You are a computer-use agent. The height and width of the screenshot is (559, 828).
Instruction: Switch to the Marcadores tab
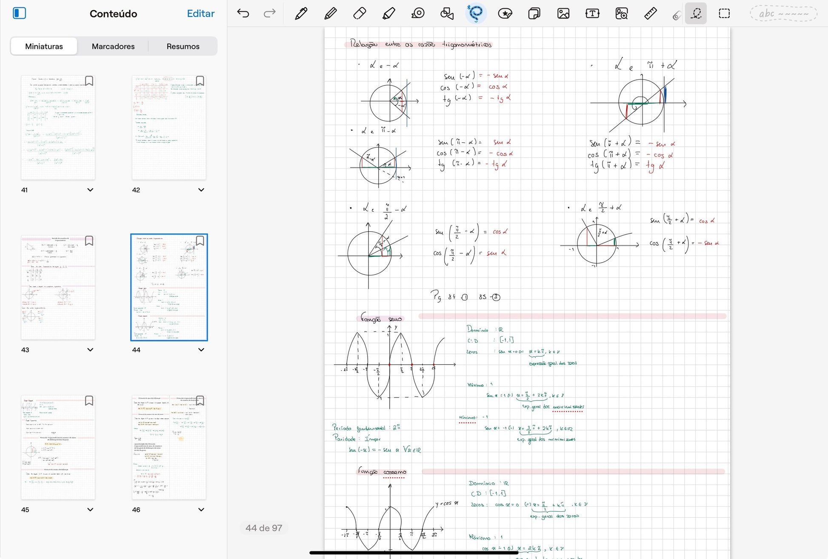click(113, 46)
